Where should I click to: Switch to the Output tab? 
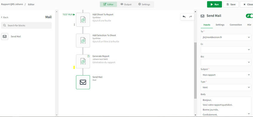click(126, 4)
